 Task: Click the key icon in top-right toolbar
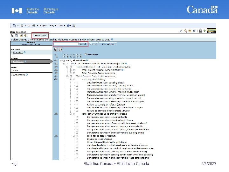click(x=181, y=31)
